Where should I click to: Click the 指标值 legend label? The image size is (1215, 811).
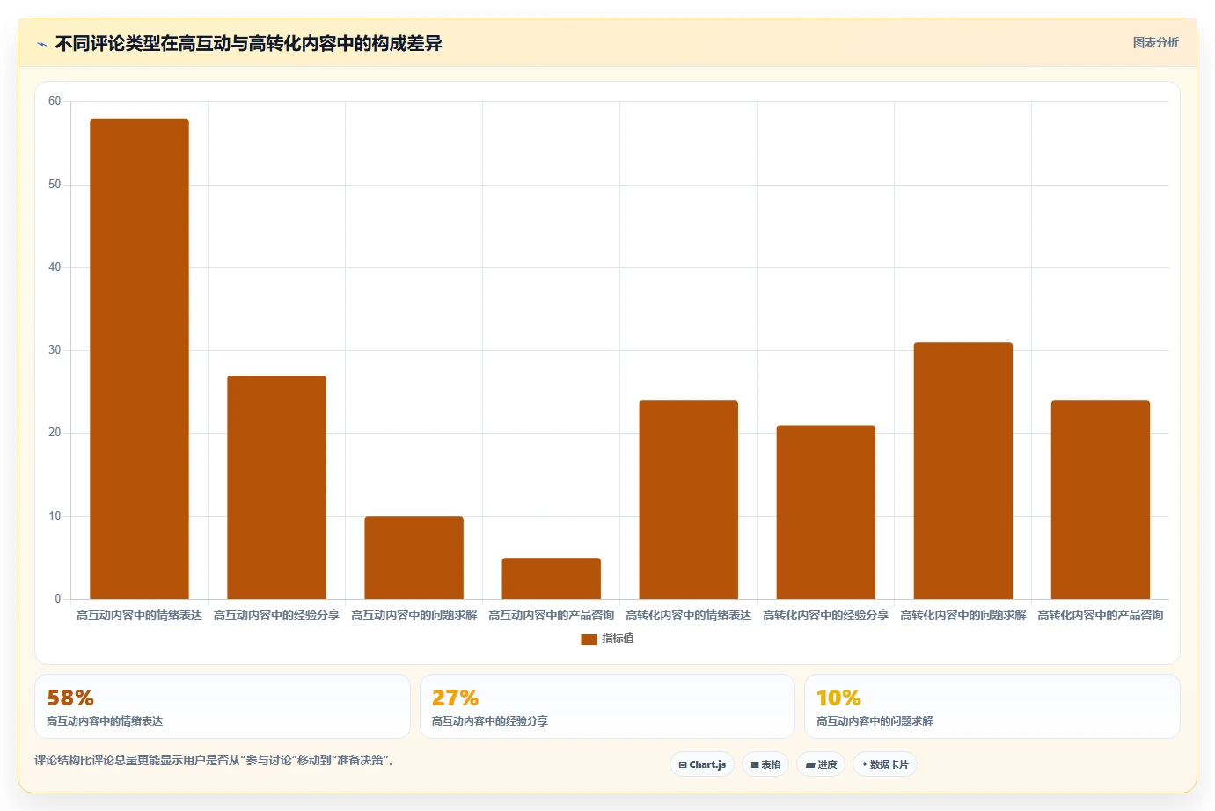click(x=618, y=639)
